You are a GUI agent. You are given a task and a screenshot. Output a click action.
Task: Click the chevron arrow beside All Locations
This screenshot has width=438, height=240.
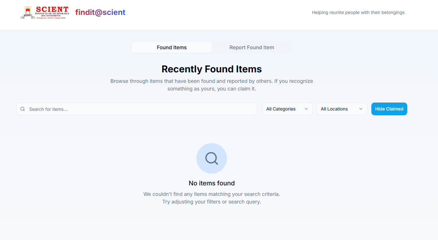[x=361, y=109]
